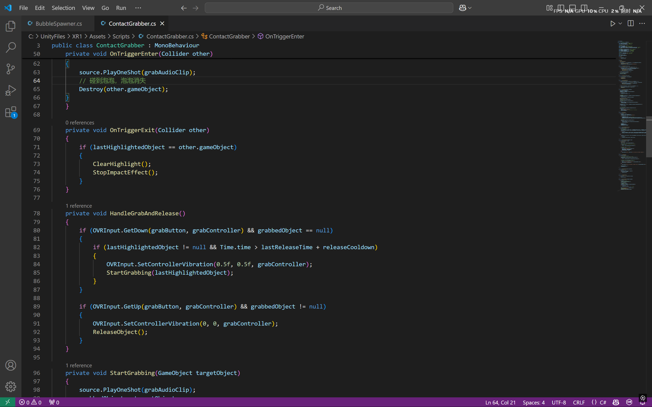Image resolution: width=652 pixels, height=407 pixels.
Task: Open the Extensions view
Action: coord(10,112)
